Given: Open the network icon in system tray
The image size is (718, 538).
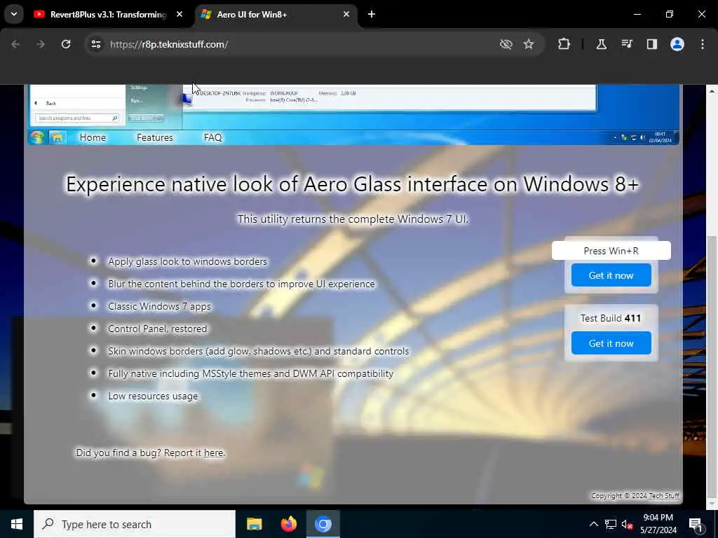Looking at the screenshot, I should coord(611,524).
